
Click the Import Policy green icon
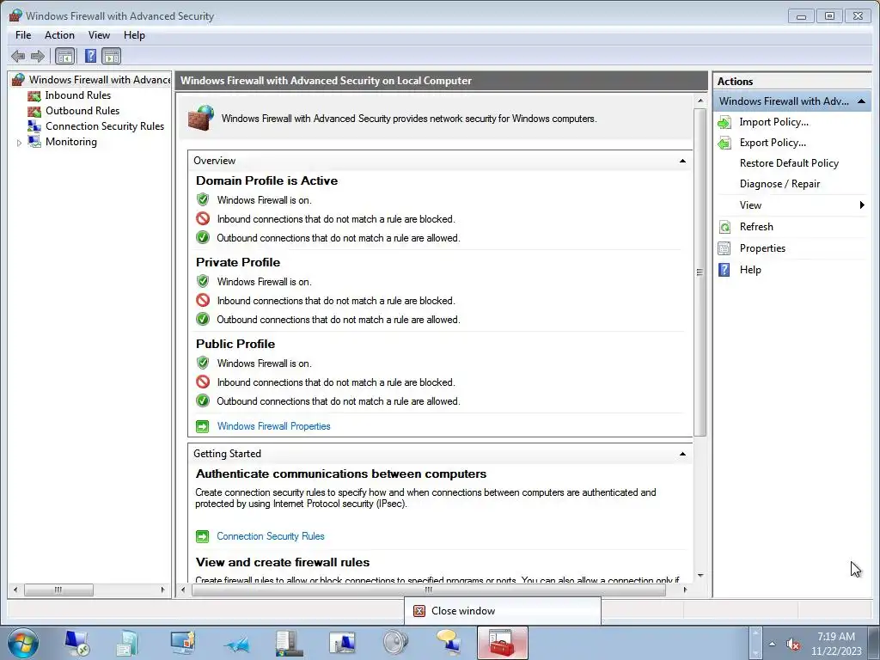tap(724, 122)
